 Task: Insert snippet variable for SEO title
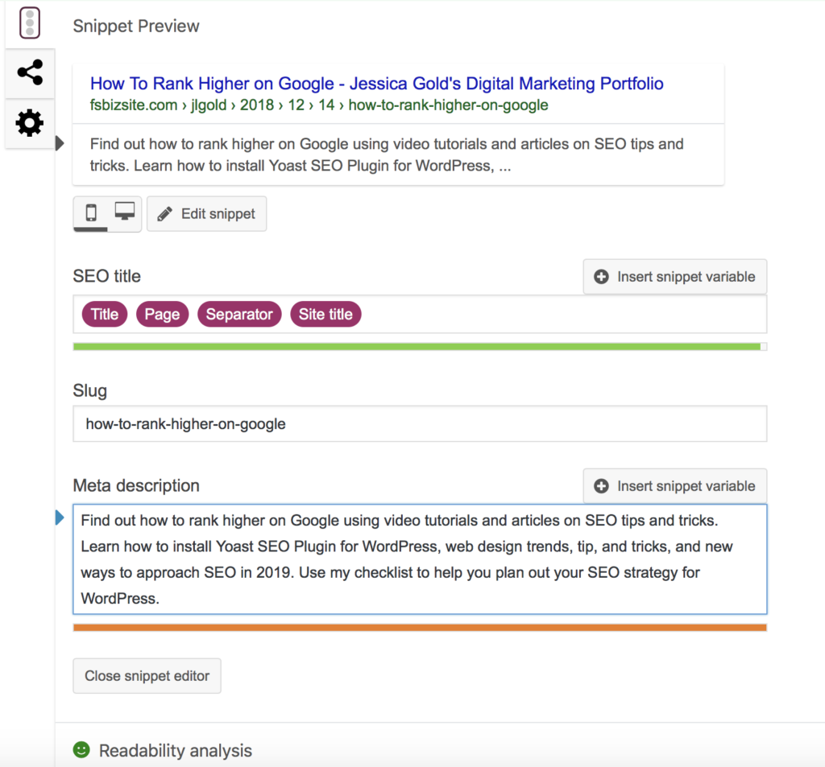coord(674,277)
